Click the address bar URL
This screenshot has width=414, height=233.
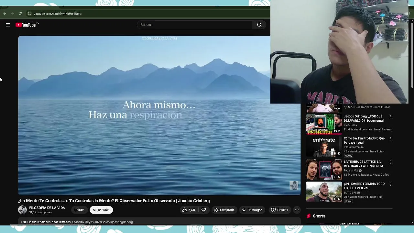[58, 14]
